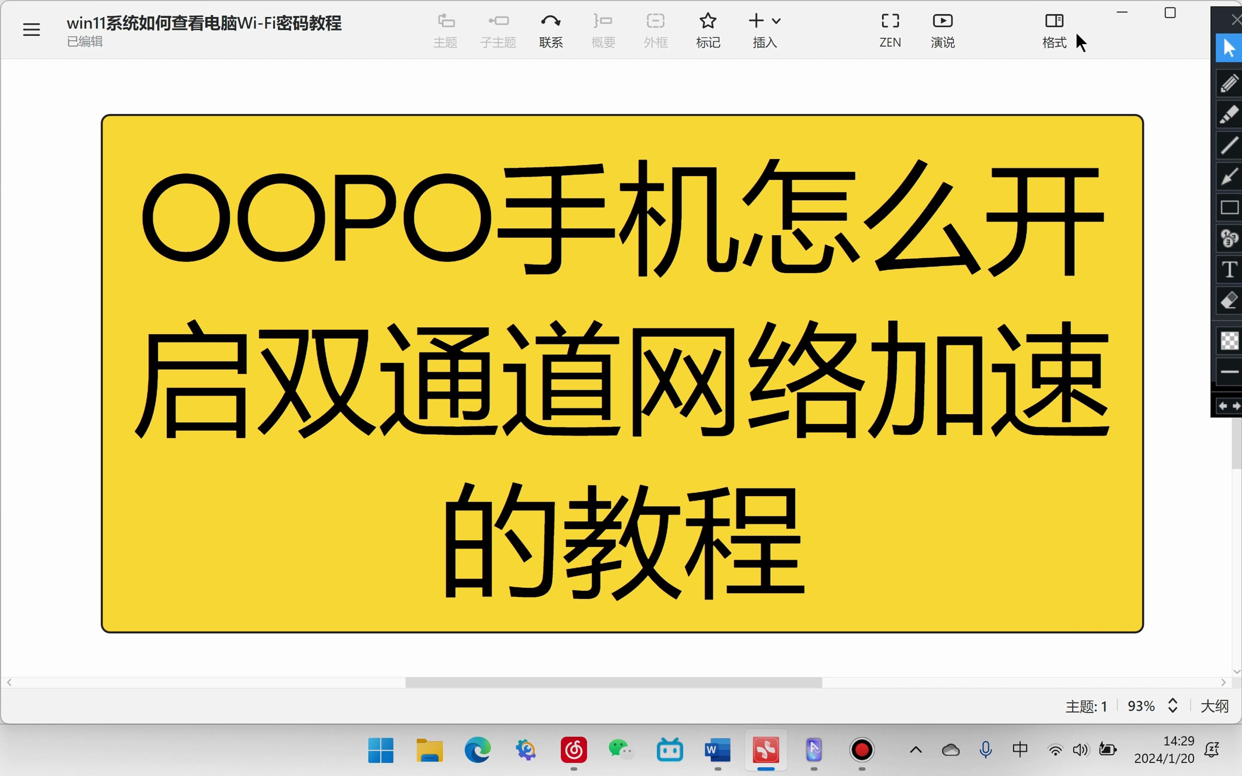Click the OneDrive cloud tray icon
The image size is (1242, 776).
(x=951, y=750)
